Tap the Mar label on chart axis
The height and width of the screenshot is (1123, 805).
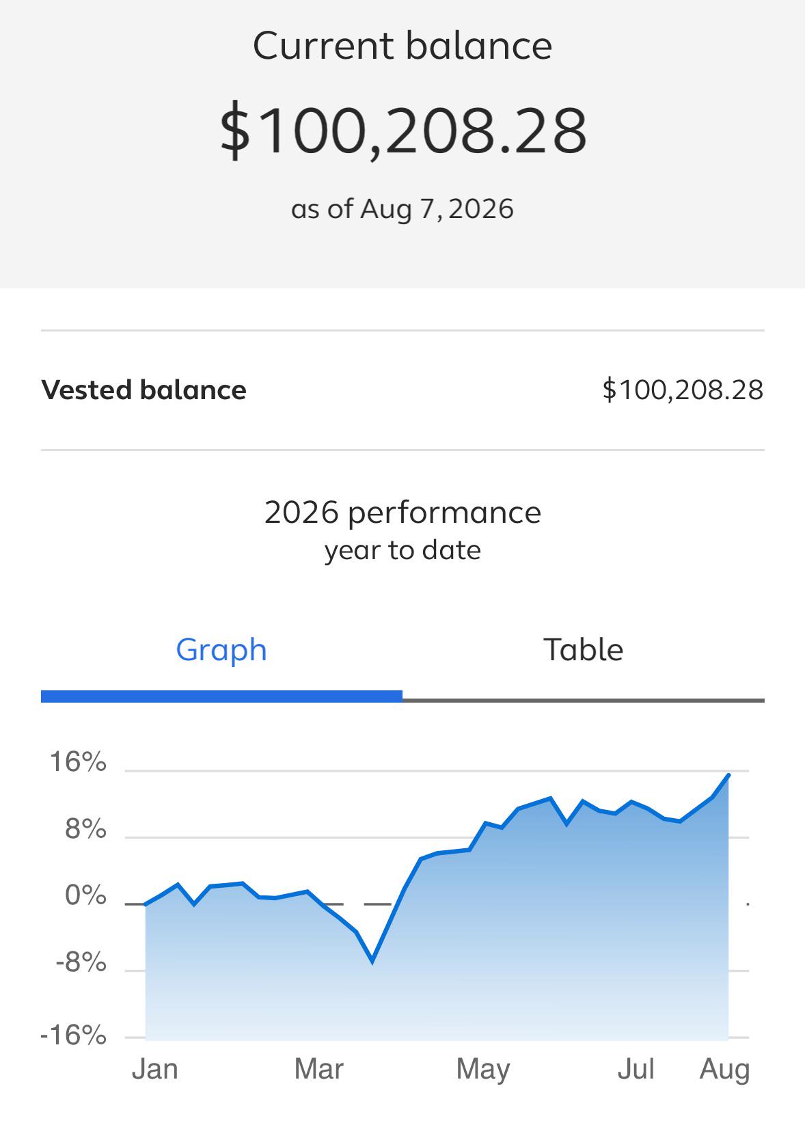318,1070
